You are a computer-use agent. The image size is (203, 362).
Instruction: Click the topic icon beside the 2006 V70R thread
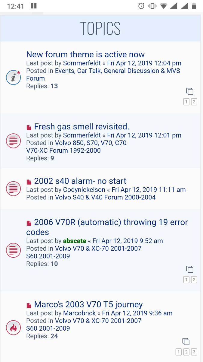[x=13, y=250]
